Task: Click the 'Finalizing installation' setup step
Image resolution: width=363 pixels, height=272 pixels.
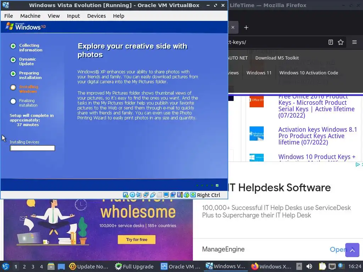Action: pos(28,103)
